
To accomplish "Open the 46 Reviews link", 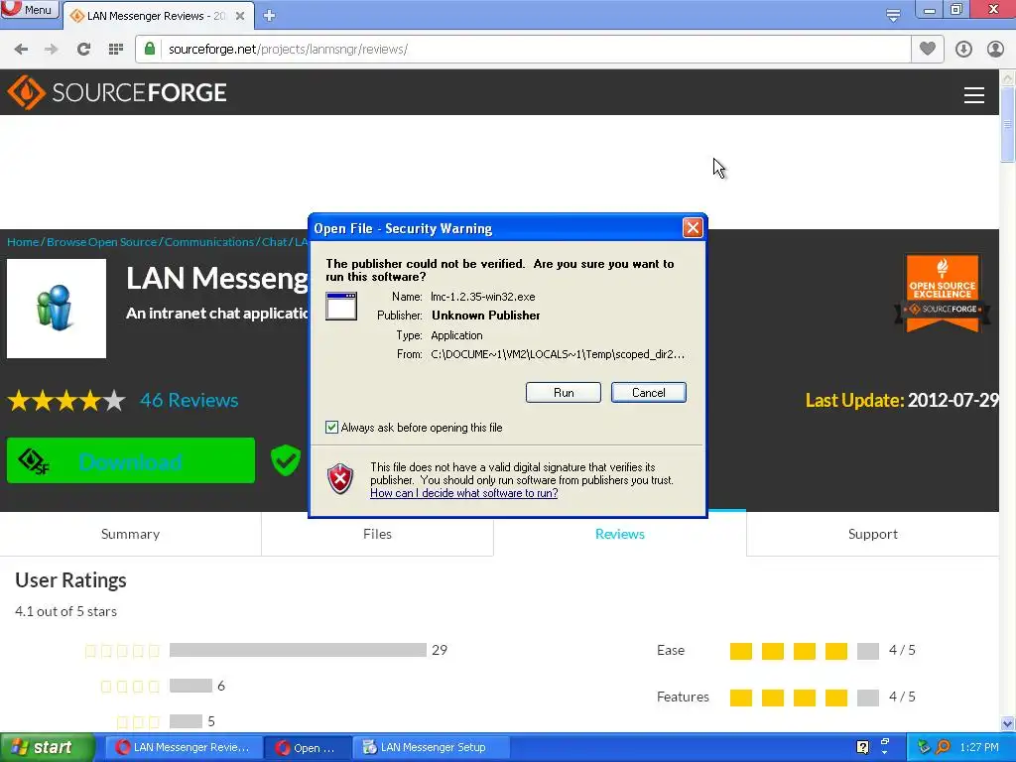I will pos(190,400).
